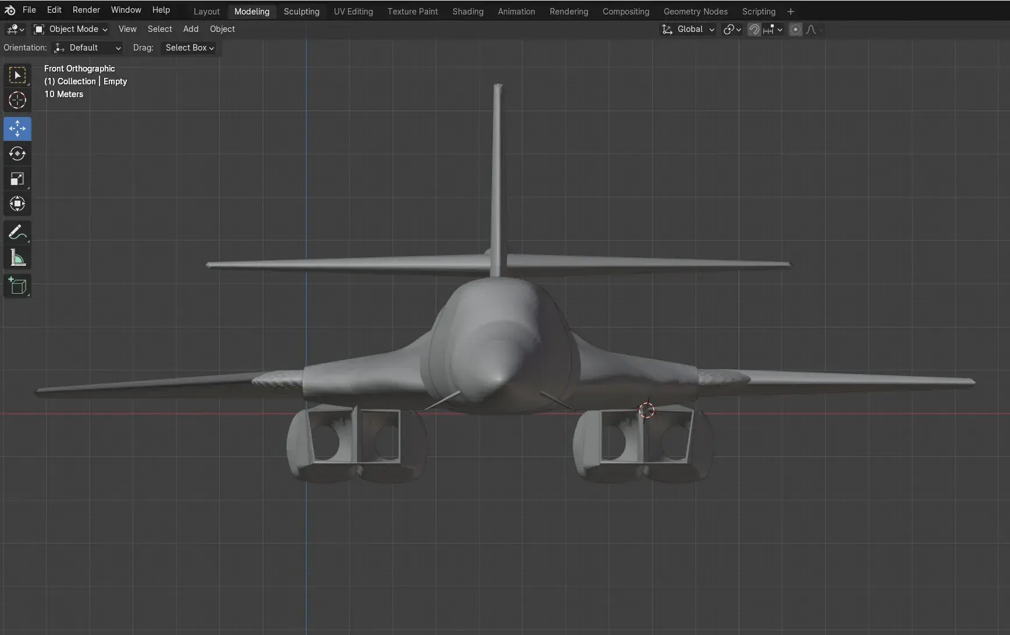Open the Select Box drag dropdown
This screenshot has width=1010, height=635.
(189, 48)
